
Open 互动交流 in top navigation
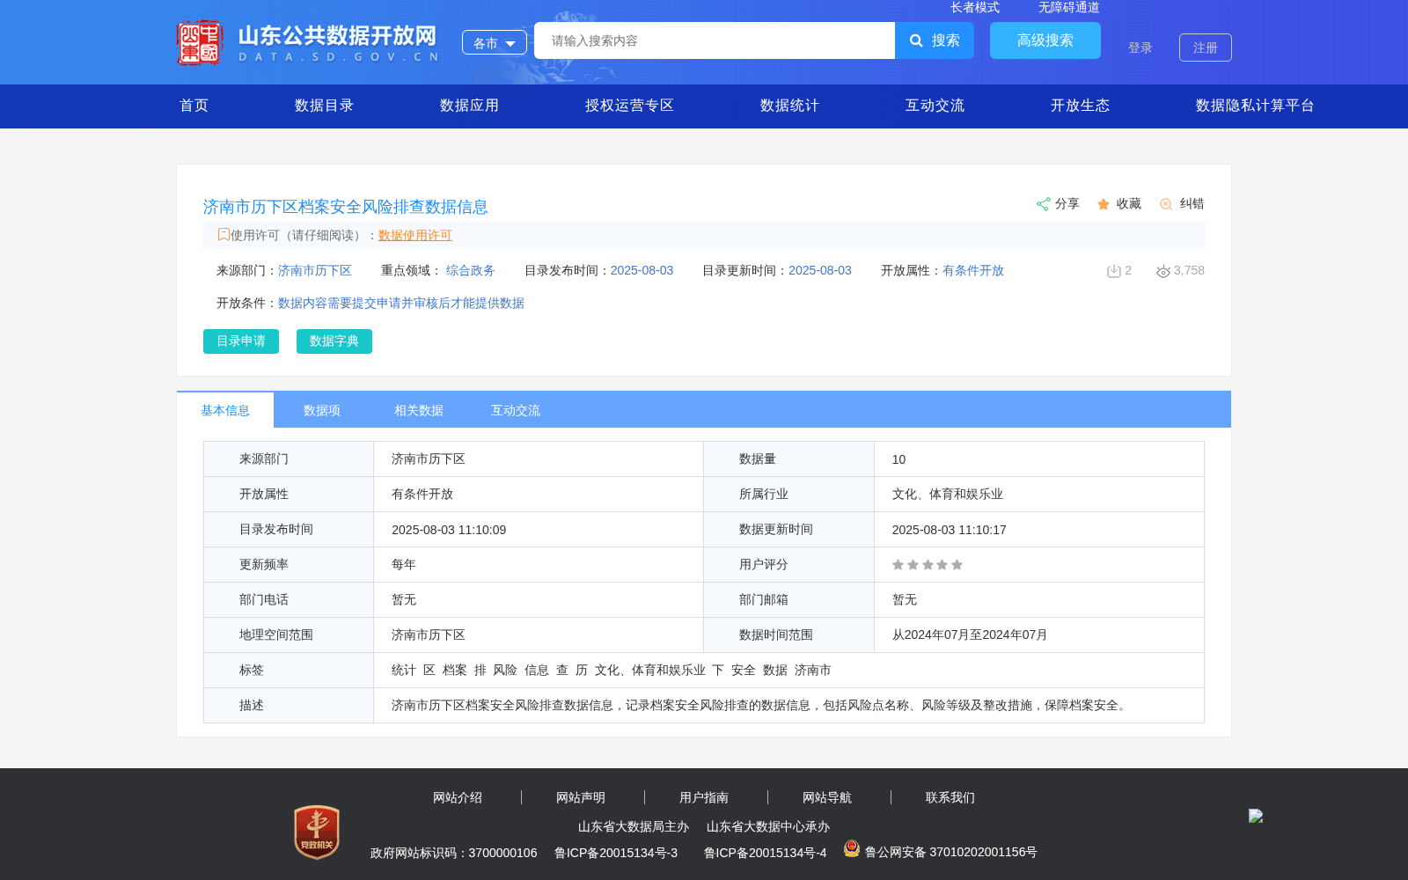coord(935,106)
